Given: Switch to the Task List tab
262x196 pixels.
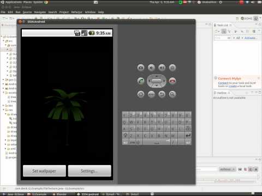Looking at the screenshot, I should tap(223, 25).
